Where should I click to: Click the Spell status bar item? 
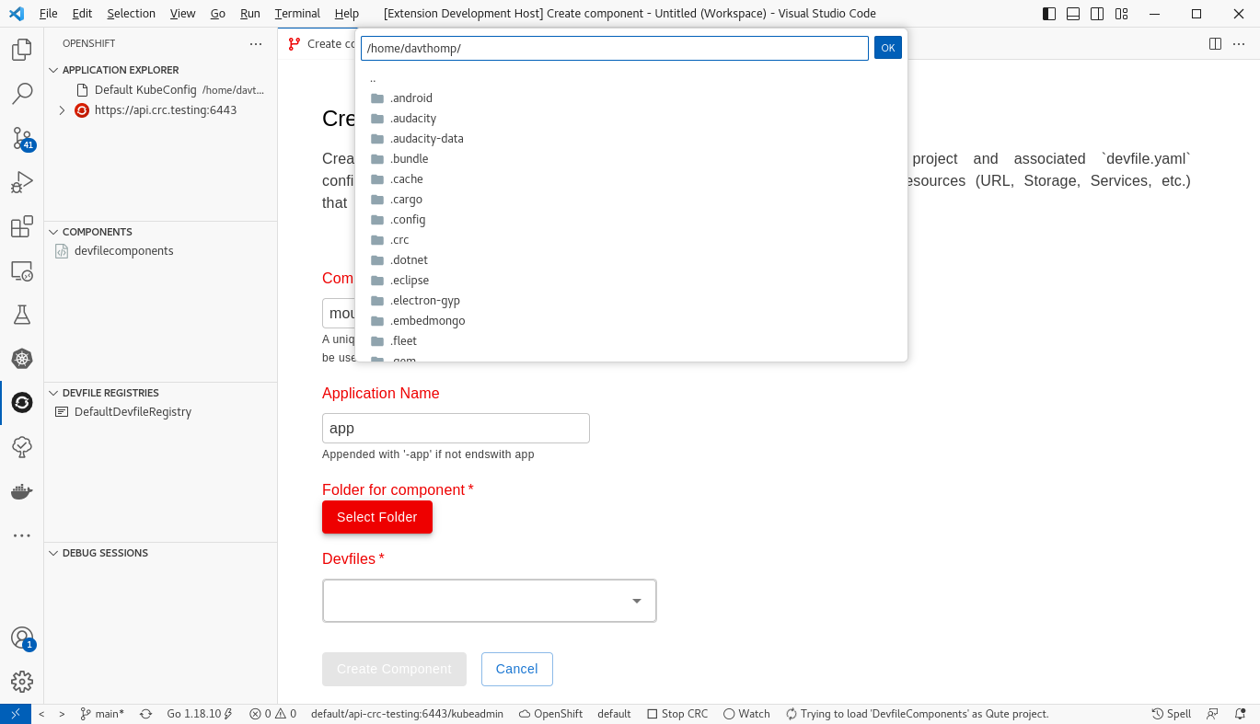(x=1171, y=714)
